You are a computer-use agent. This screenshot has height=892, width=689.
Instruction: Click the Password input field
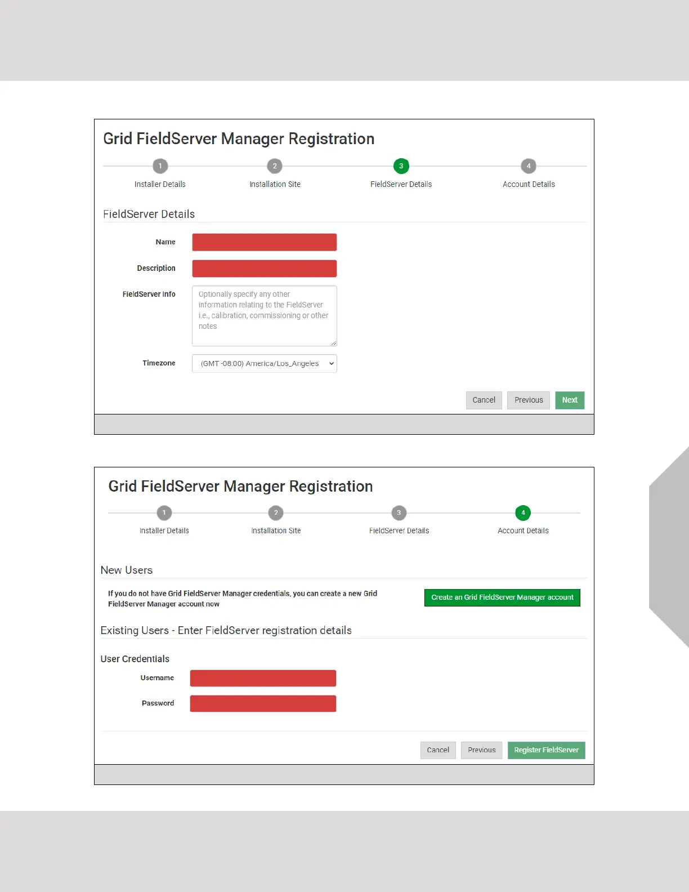coord(263,704)
